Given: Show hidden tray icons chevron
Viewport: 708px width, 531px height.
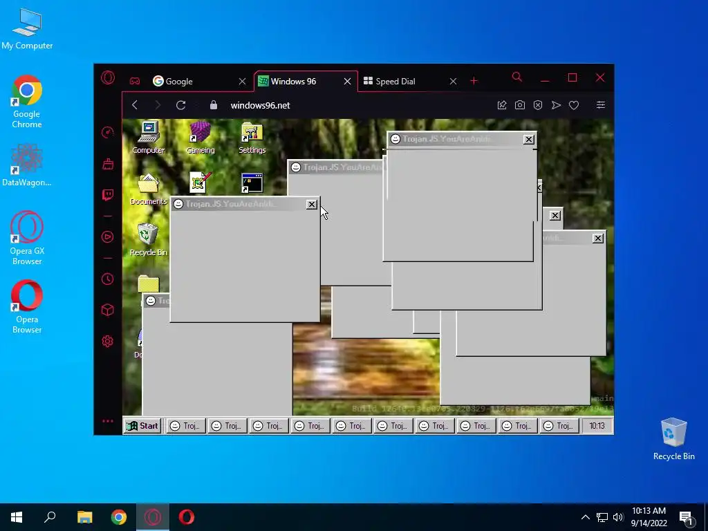Looking at the screenshot, I should (x=585, y=517).
